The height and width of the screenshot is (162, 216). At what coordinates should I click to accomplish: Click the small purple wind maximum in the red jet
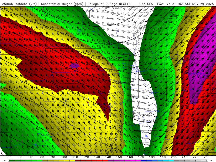click(74, 65)
